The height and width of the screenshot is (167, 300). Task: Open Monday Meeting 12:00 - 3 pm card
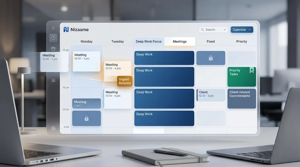(86, 61)
